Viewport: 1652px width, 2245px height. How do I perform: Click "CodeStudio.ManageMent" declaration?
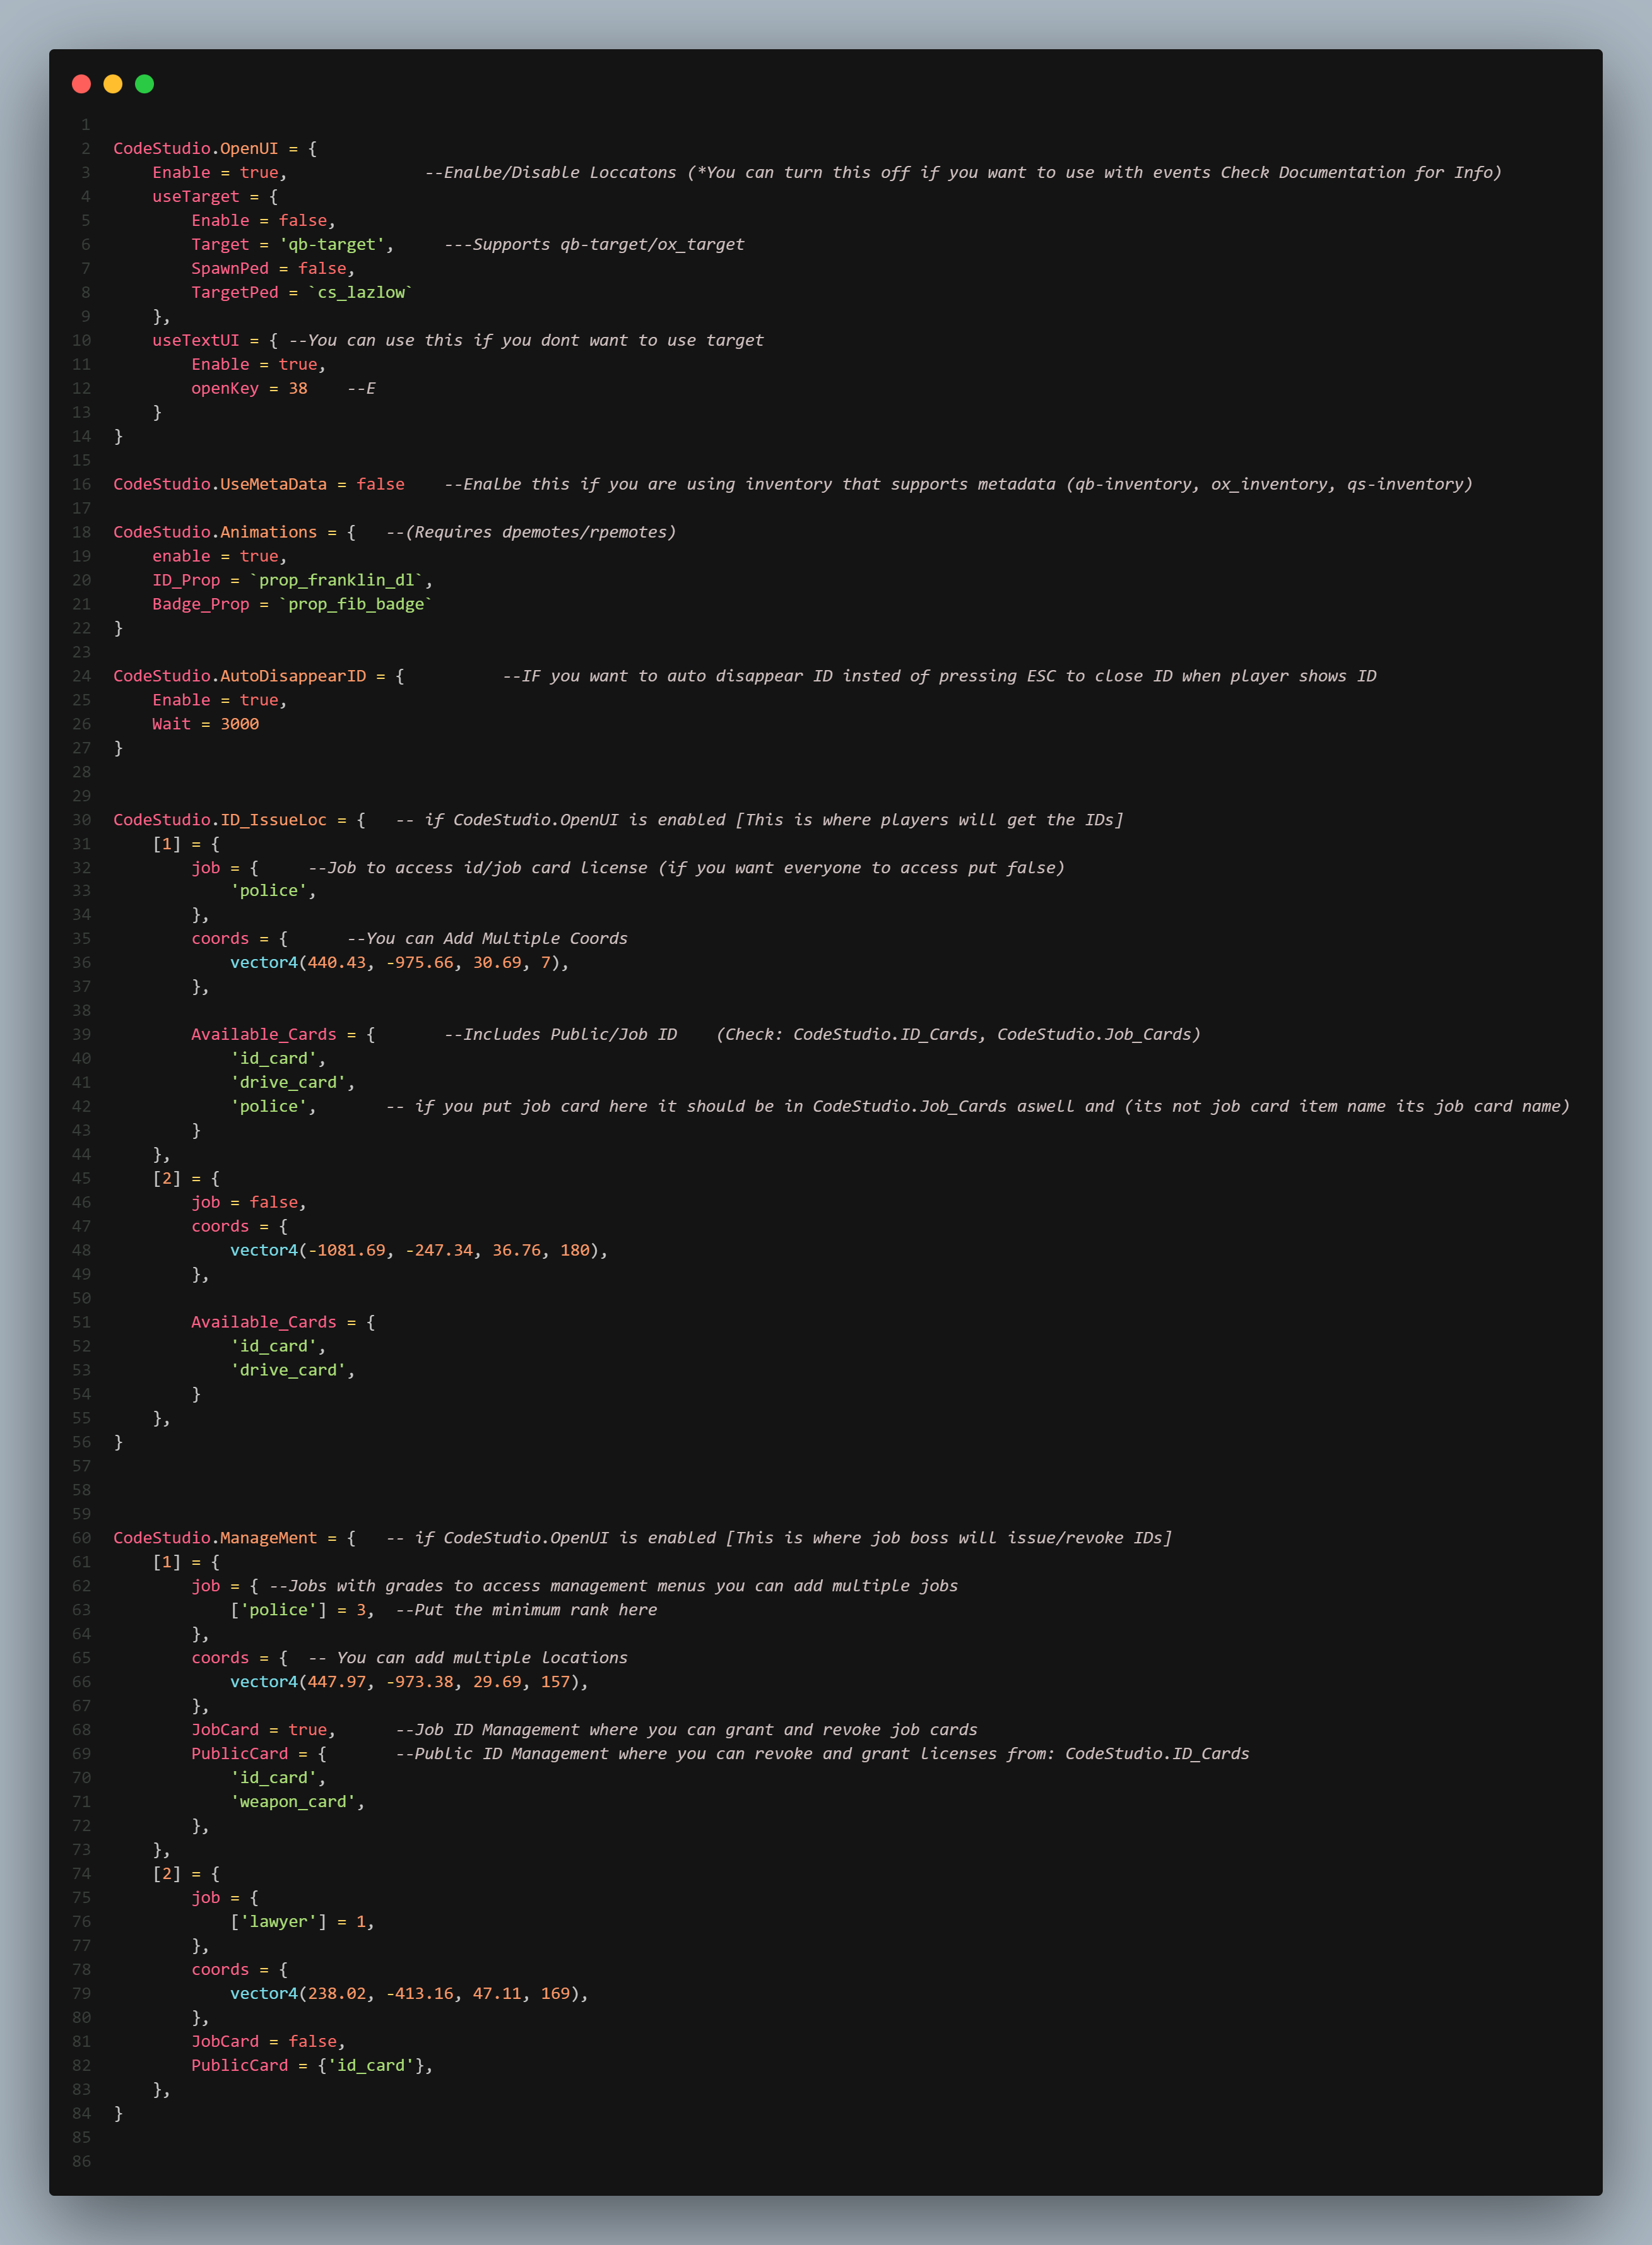pyautogui.click(x=215, y=1539)
